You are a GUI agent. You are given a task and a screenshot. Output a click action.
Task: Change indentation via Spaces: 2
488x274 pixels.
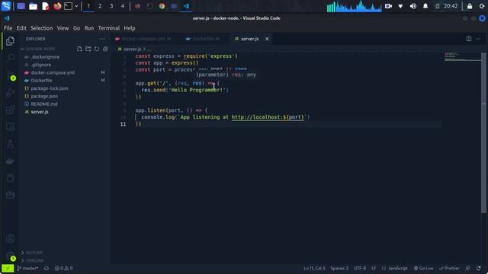click(x=339, y=268)
